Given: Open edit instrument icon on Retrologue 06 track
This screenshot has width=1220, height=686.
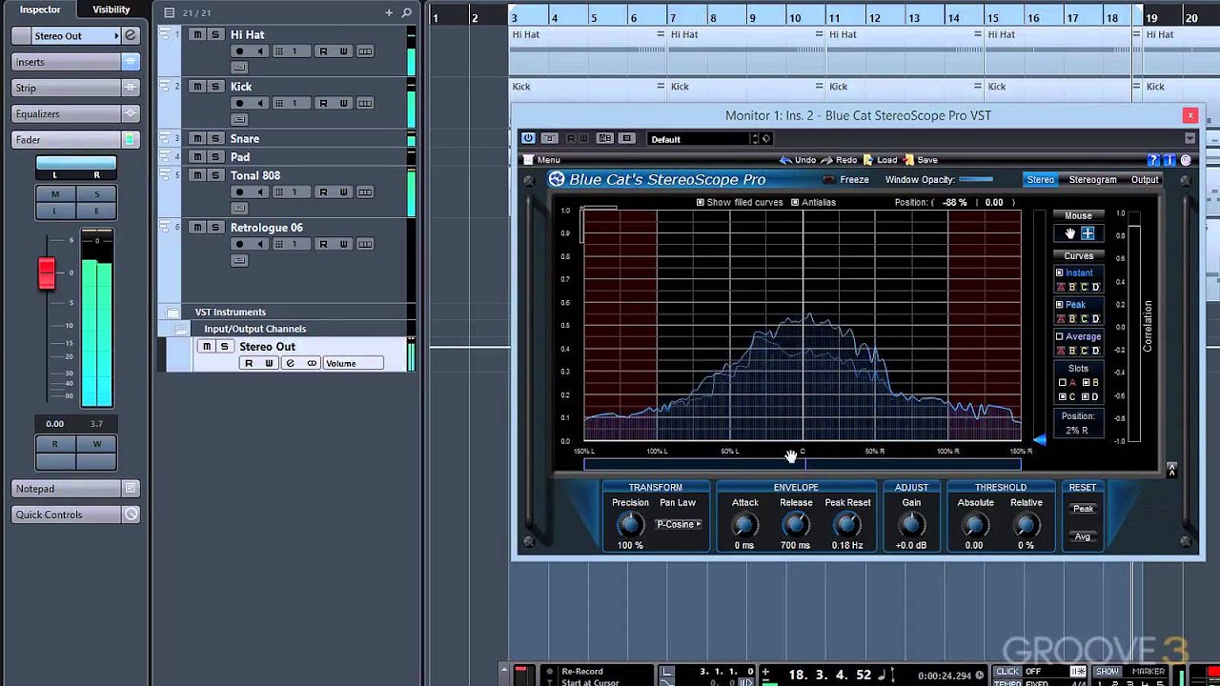Looking at the screenshot, I should (x=239, y=260).
